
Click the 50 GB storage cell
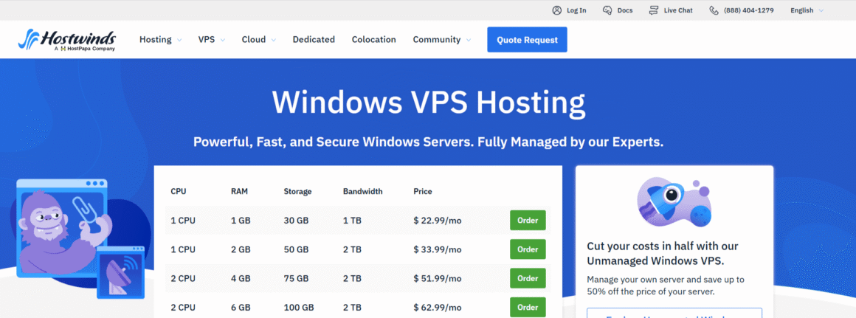pyautogui.click(x=296, y=250)
